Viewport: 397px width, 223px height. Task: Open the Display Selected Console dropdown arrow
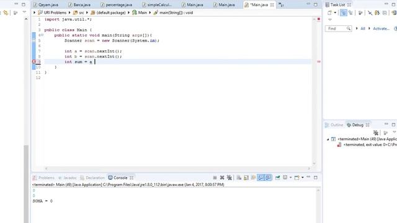coord(291,178)
